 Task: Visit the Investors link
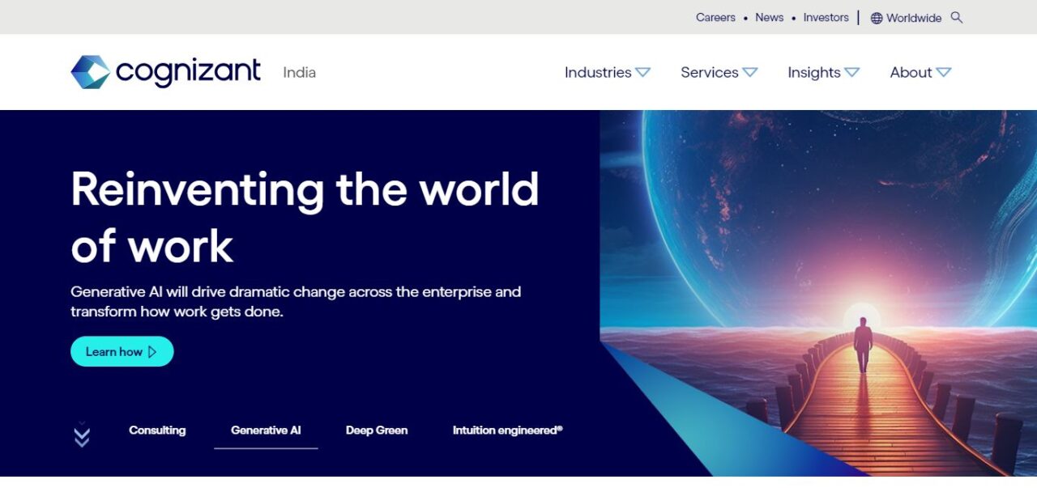[x=826, y=17]
